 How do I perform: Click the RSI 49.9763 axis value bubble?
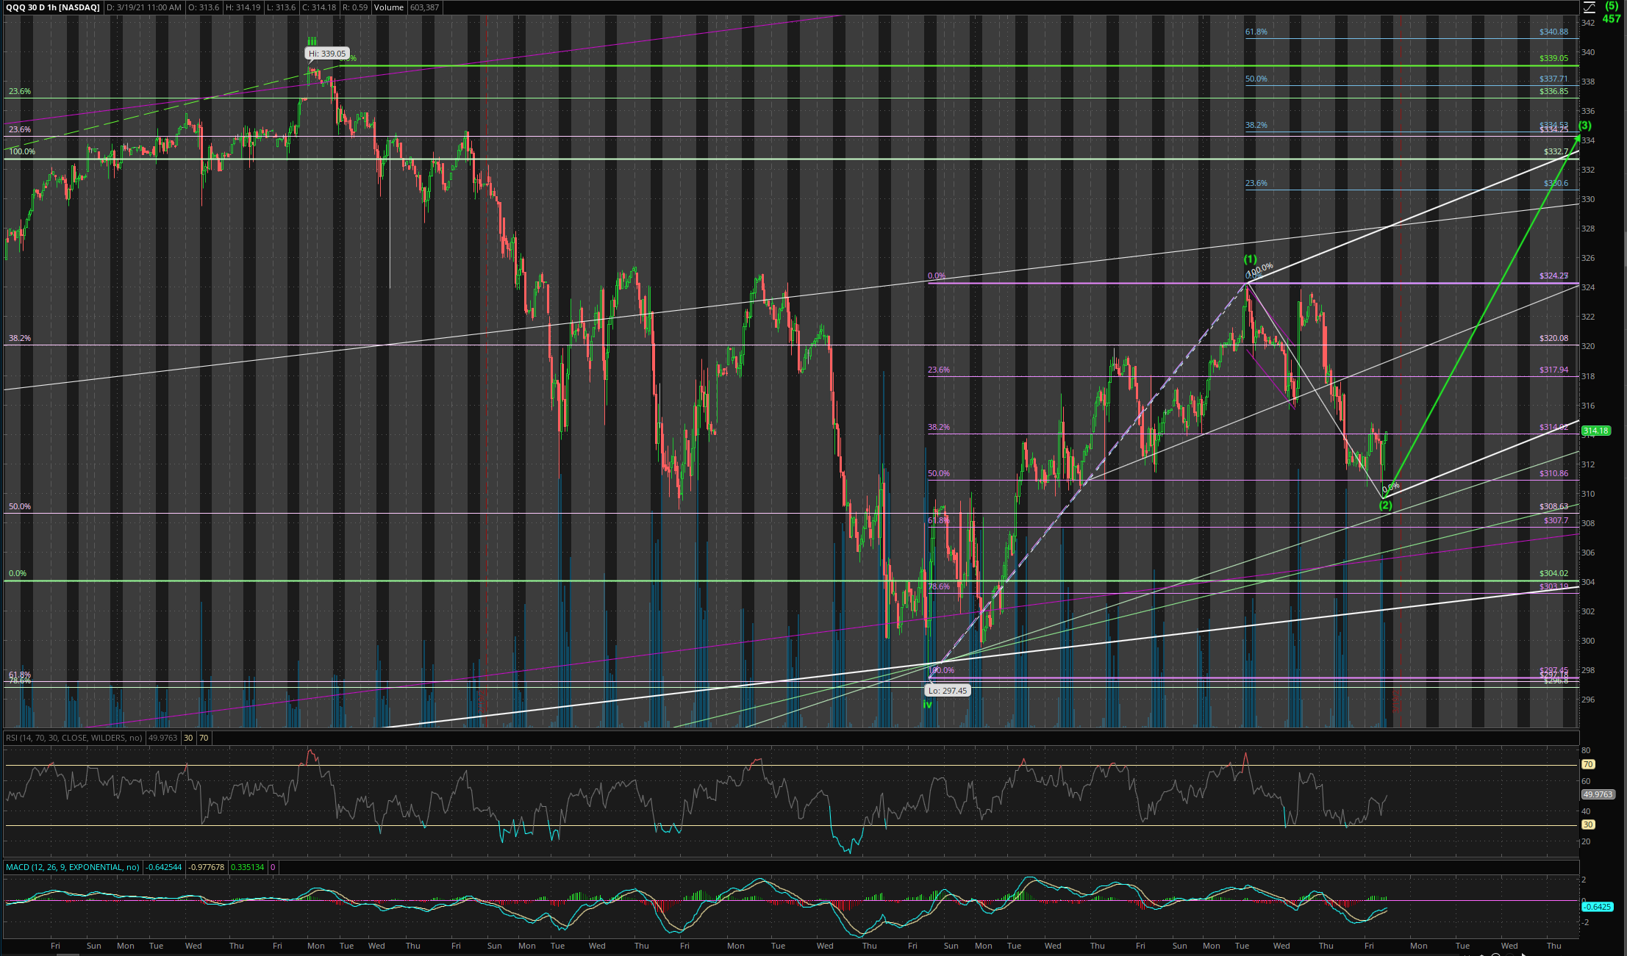1597,794
